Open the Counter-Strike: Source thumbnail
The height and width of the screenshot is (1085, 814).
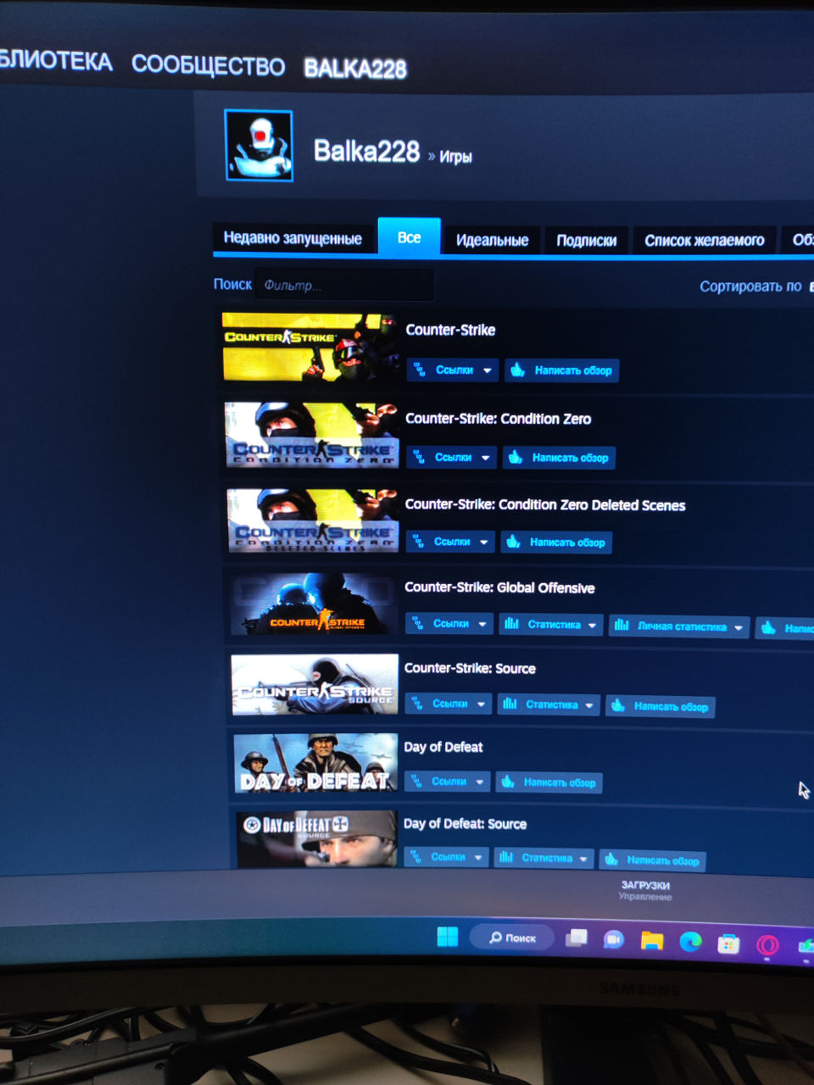point(315,684)
